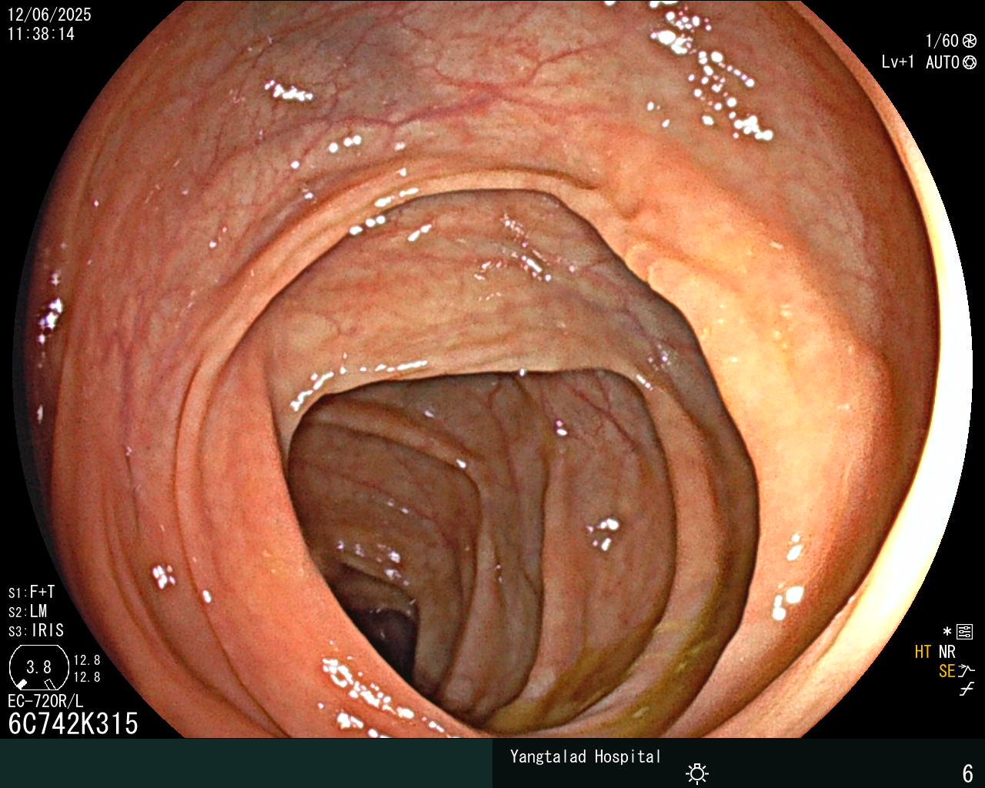Open the image settings sliders icon
Image resolution: width=985 pixels, height=788 pixels.
(x=964, y=633)
